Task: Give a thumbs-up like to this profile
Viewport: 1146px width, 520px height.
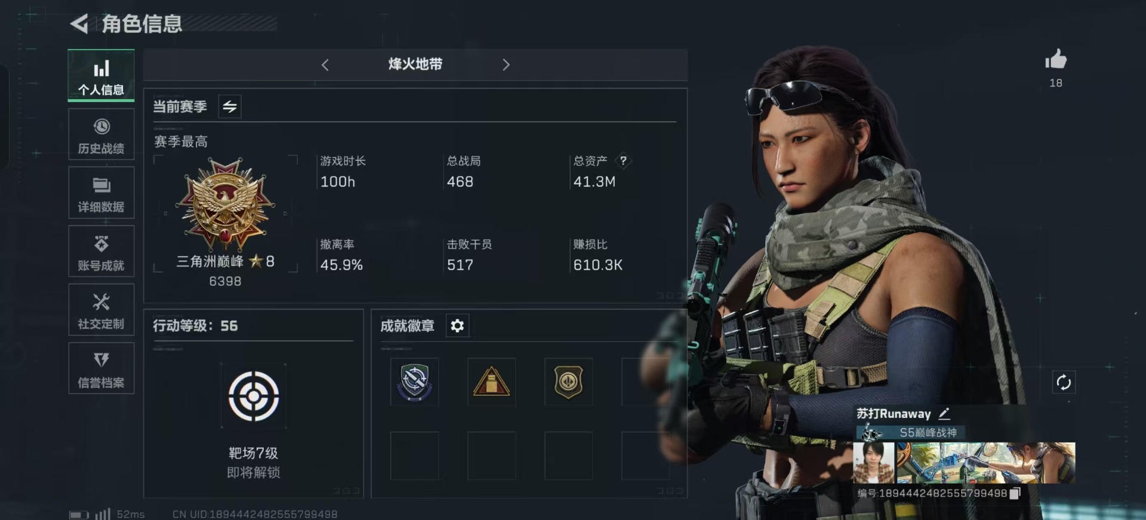Action: (1055, 60)
